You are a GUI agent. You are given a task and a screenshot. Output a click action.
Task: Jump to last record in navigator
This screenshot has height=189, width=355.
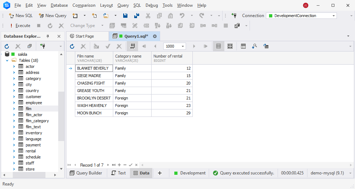[114, 165]
